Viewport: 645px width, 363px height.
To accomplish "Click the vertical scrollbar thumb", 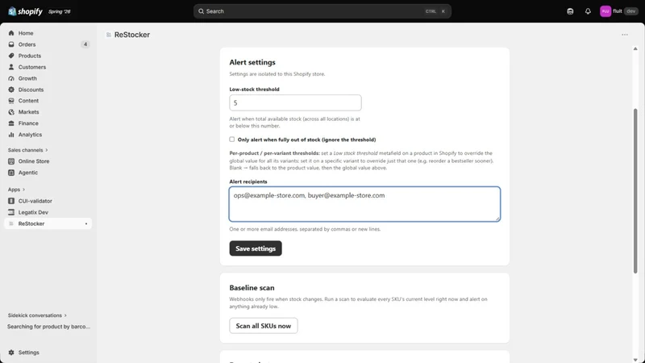I will point(635,191).
